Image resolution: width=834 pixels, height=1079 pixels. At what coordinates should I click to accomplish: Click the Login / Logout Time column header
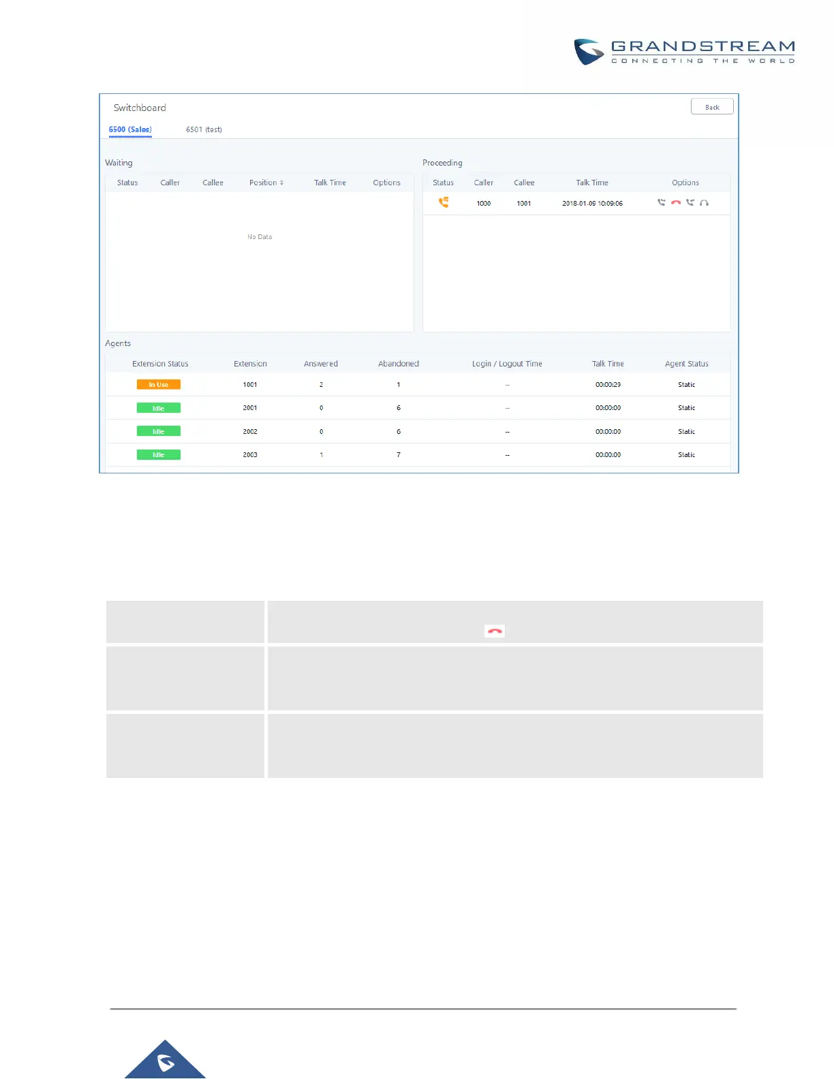507,364
